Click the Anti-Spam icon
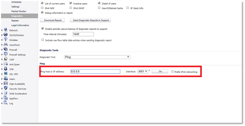Image resolution: width=245 pixels, height=126 pixels. (6, 64)
